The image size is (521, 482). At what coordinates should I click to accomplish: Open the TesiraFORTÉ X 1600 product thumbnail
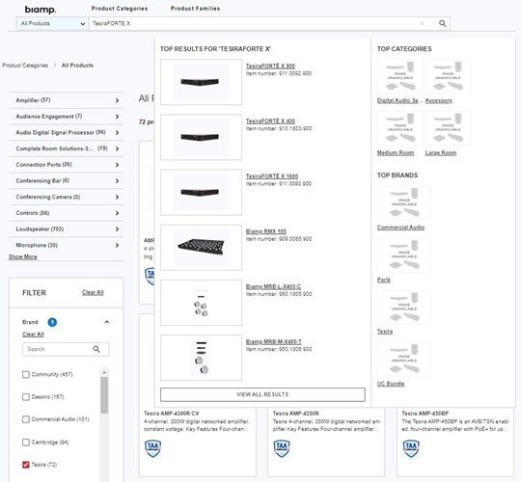201,192
